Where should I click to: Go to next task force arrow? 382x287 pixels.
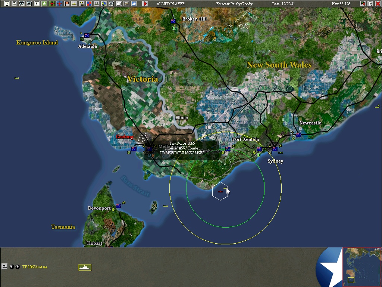[18, 267]
